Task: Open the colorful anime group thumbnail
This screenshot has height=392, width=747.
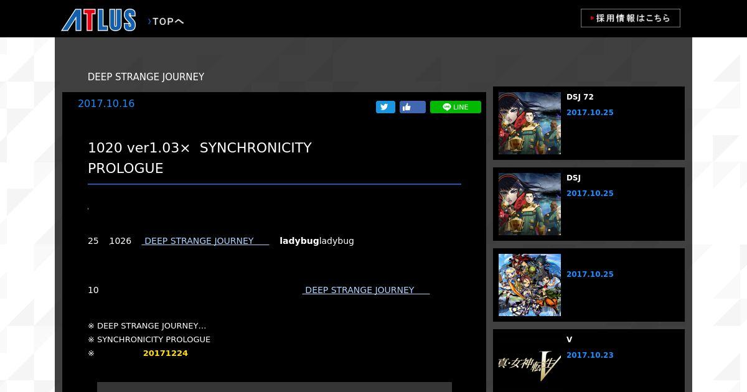Action: point(530,285)
